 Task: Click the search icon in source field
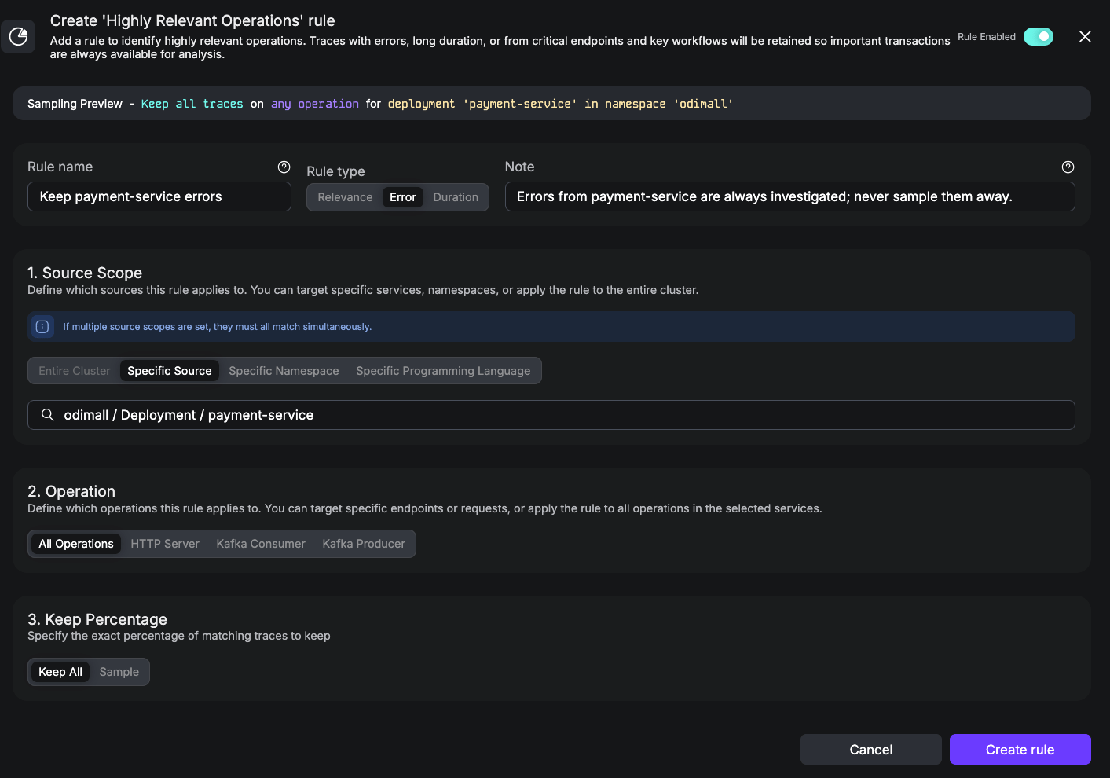48,415
